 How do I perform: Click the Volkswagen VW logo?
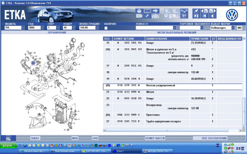coord(232,15)
